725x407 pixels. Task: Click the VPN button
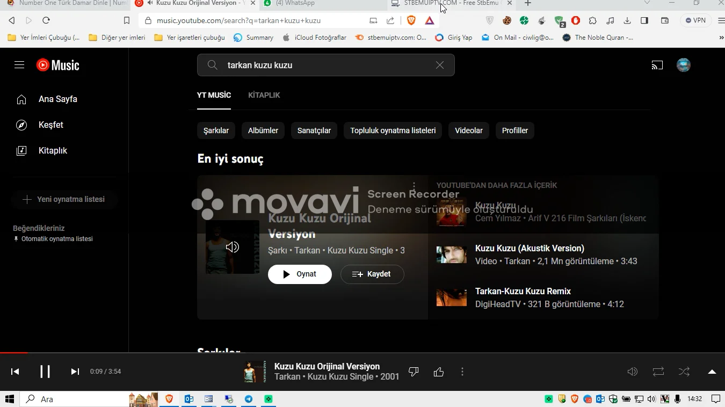pos(695,20)
